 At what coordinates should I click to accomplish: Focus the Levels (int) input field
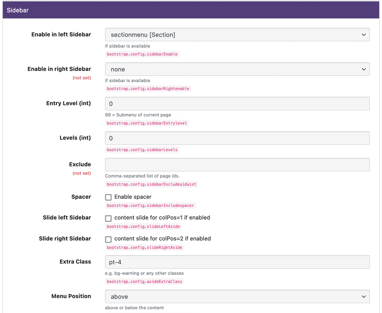(237, 138)
